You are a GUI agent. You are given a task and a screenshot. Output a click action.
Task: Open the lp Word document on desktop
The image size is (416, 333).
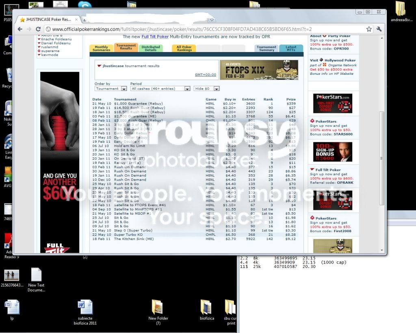[x=12, y=310]
